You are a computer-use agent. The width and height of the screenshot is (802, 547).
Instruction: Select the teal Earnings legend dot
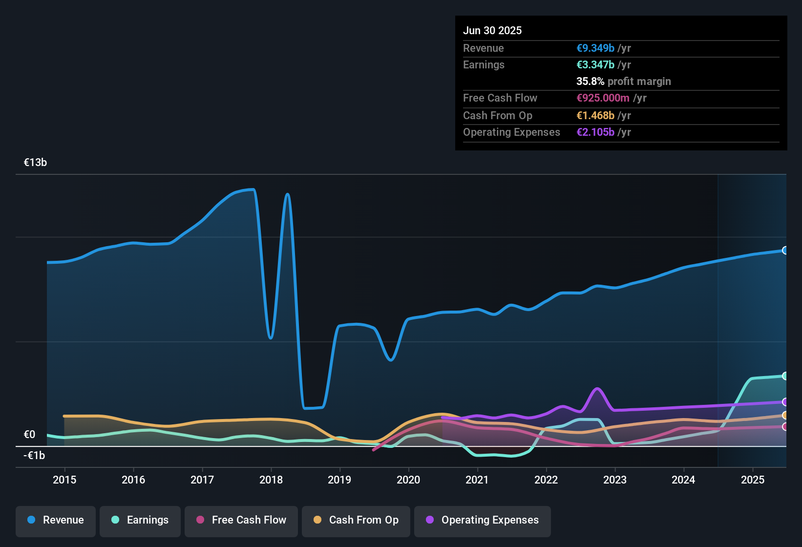click(115, 520)
